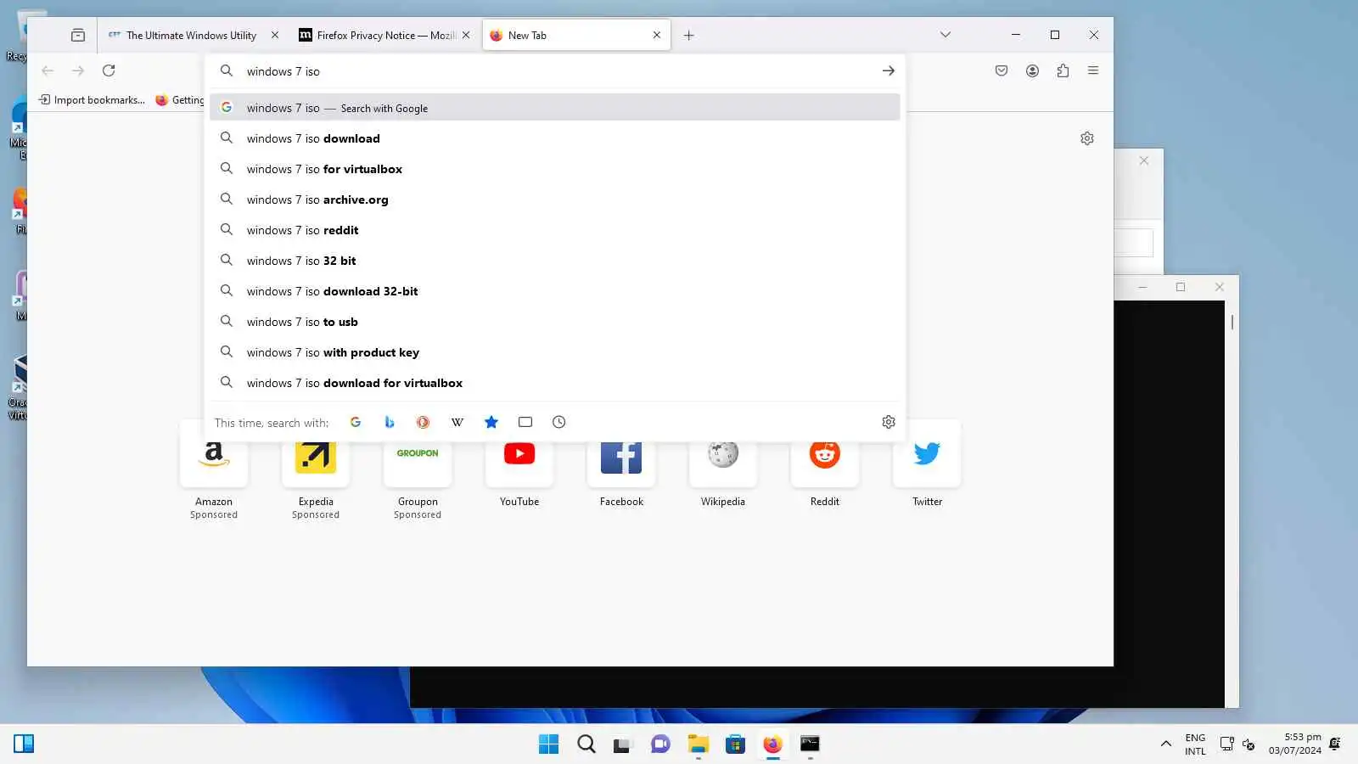Open the notifications bell in system tray
This screenshot has height=764, width=1358.
click(1335, 744)
